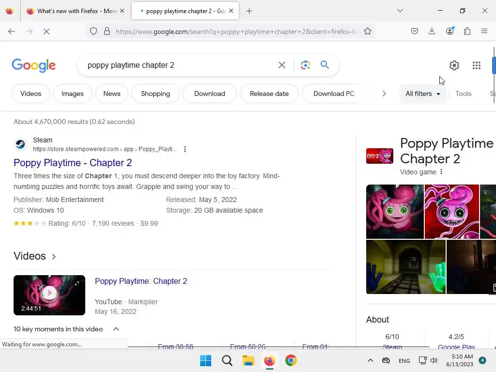The height and width of the screenshot is (372, 496).
Task: Filter results by News
Action: pyautogui.click(x=112, y=93)
